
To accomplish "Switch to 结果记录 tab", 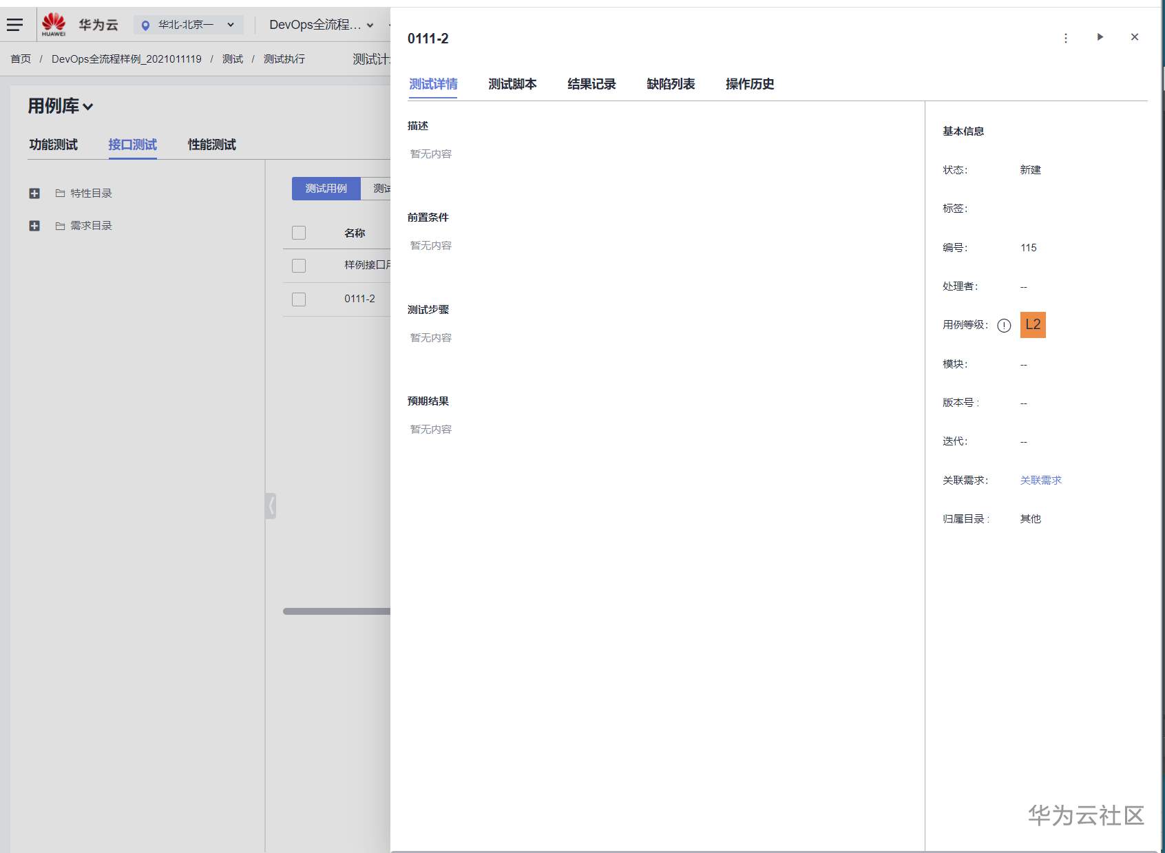I will pyautogui.click(x=591, y=84).
